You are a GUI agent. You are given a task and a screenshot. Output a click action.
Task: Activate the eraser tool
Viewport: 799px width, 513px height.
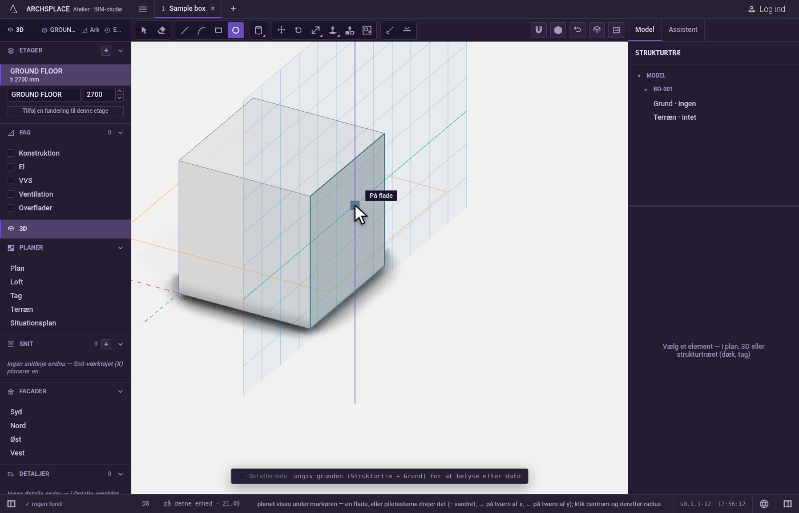(162, 30)
